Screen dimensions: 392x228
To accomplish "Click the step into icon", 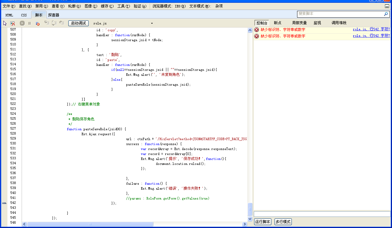I will [x=47, y=23].
